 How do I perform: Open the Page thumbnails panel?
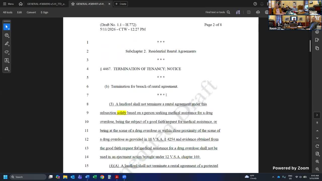point(317,48)
